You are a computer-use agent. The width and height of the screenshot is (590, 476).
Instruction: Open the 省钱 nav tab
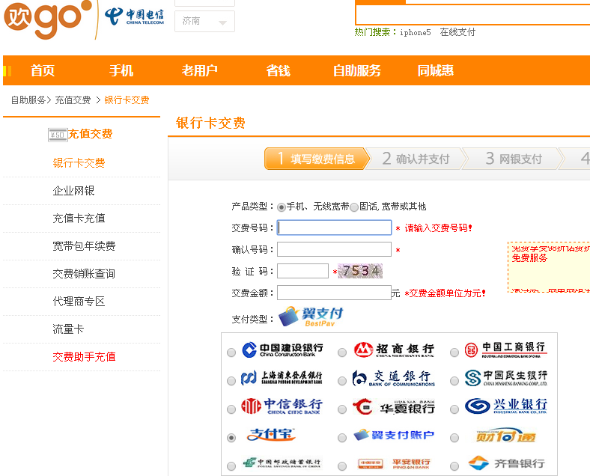[278, 70]
